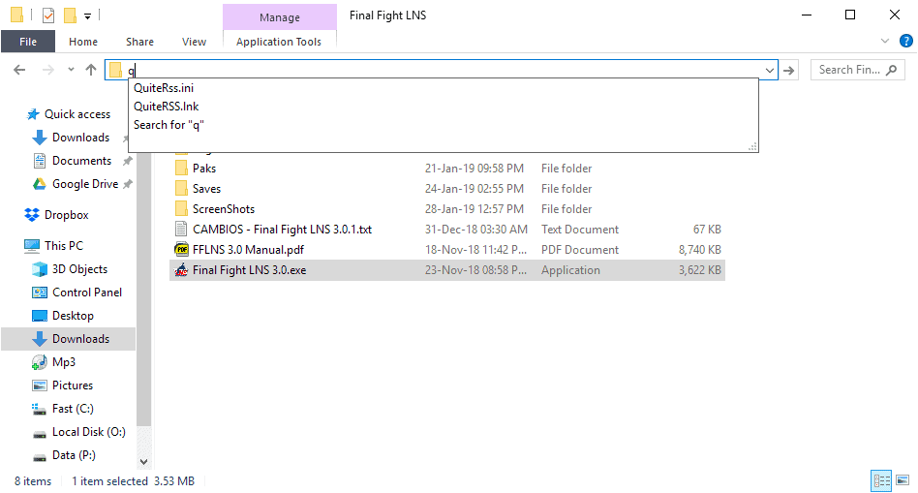Select This PC in navigation pane
The height and width of the screenshot is (493, 918).
click(64, 246)
